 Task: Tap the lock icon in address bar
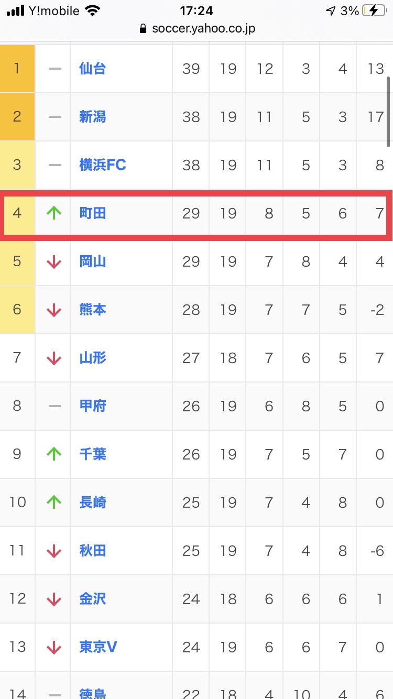coord(143,29)
